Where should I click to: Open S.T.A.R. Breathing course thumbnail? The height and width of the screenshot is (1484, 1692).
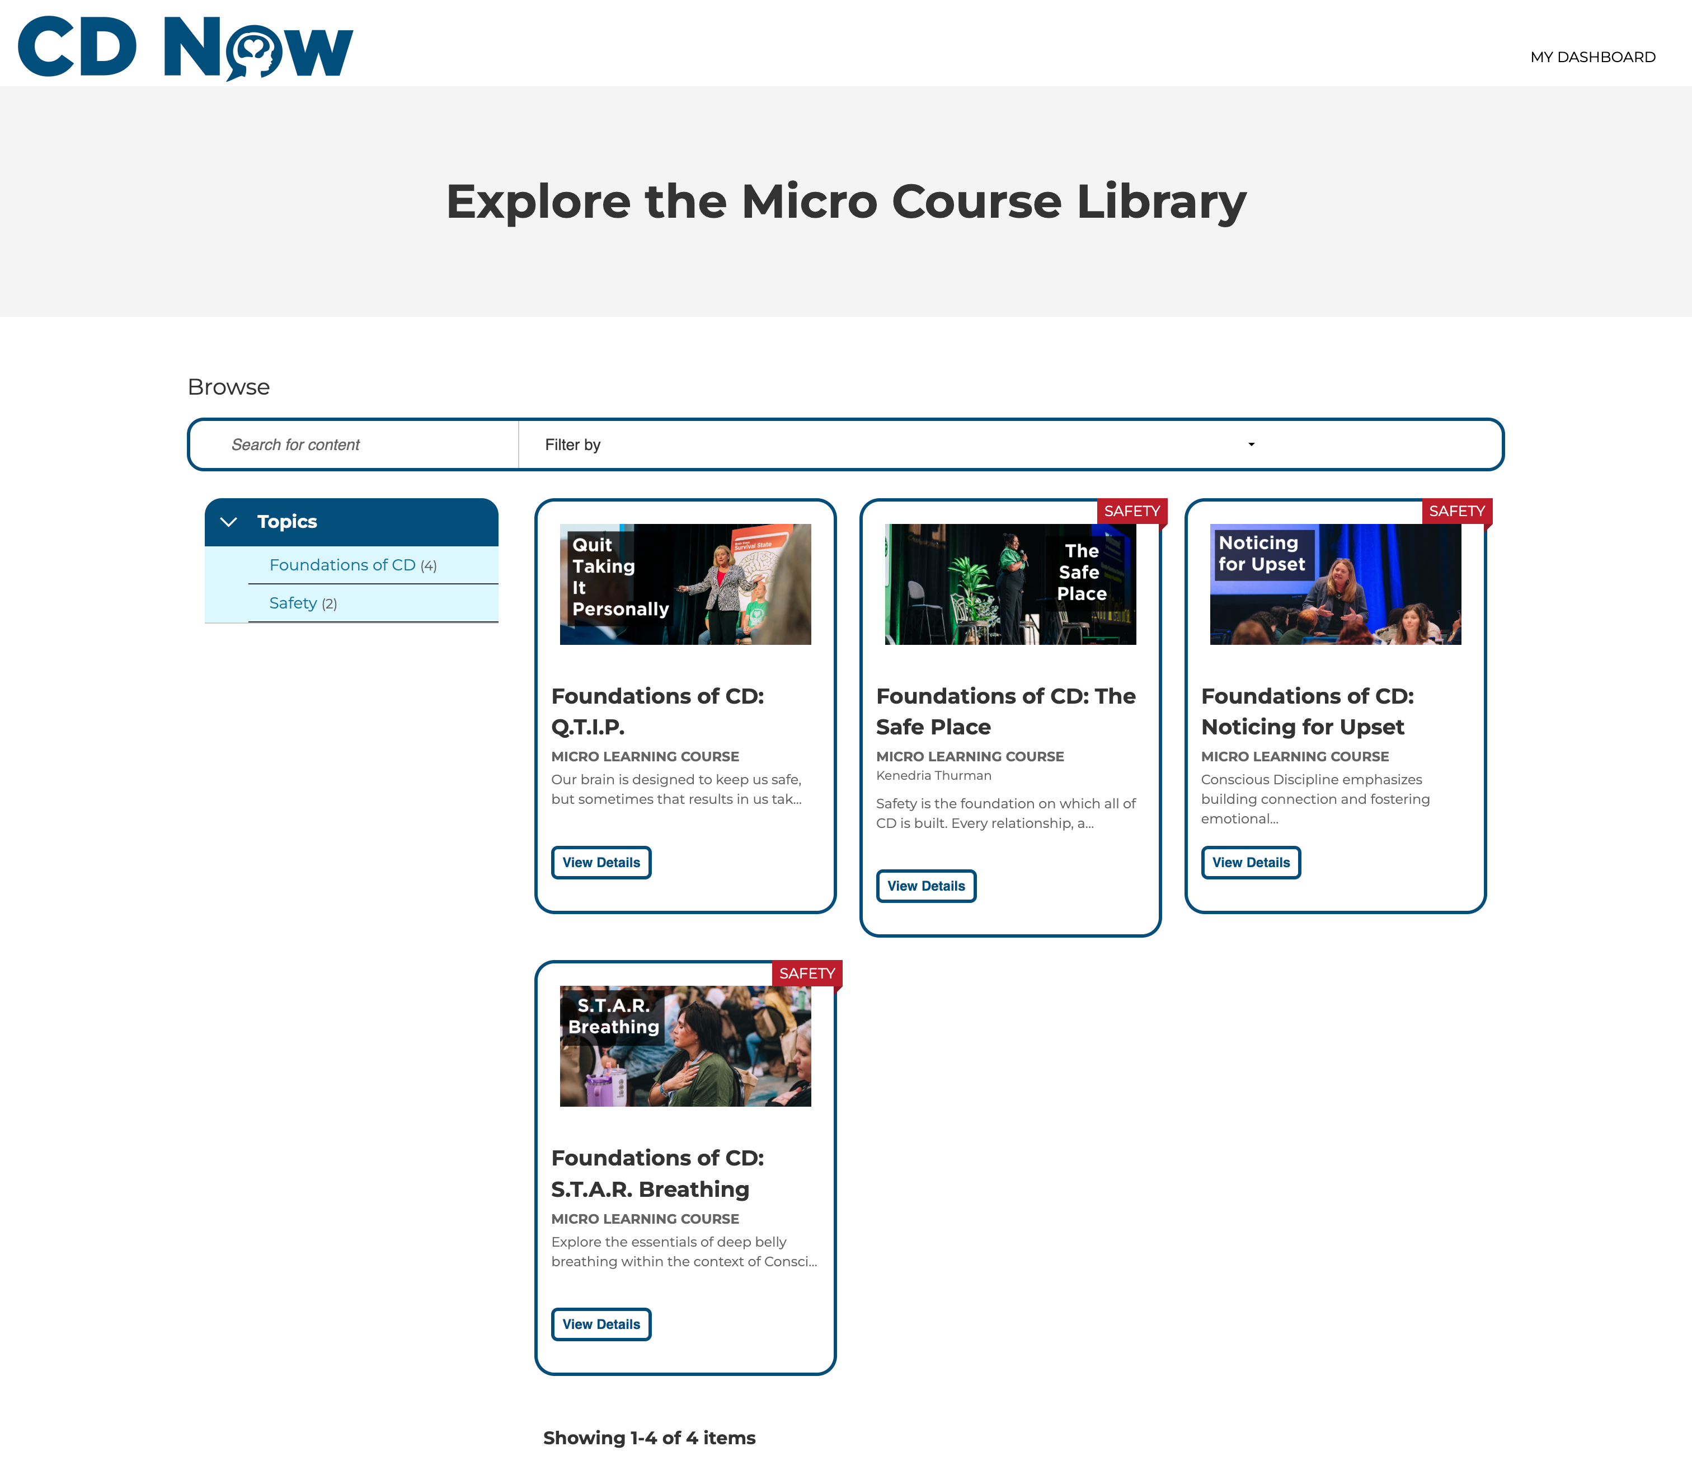click(x=685, y=1046)
